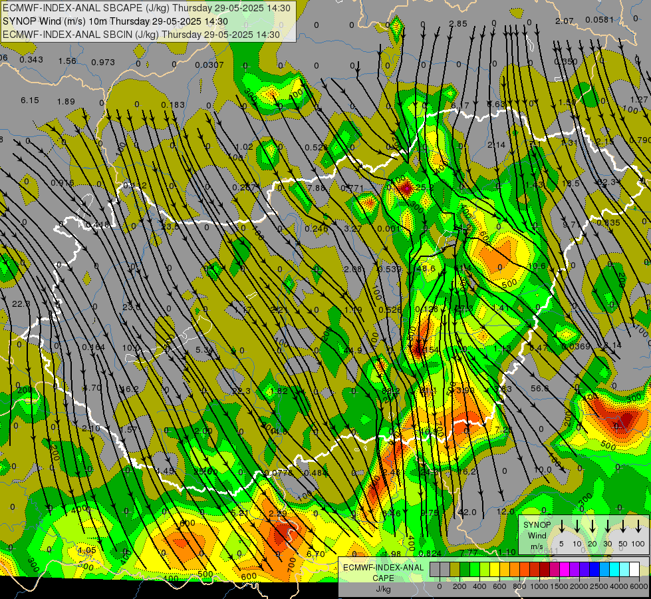Click the station value '0.0581'

click(x=599, y=19)
